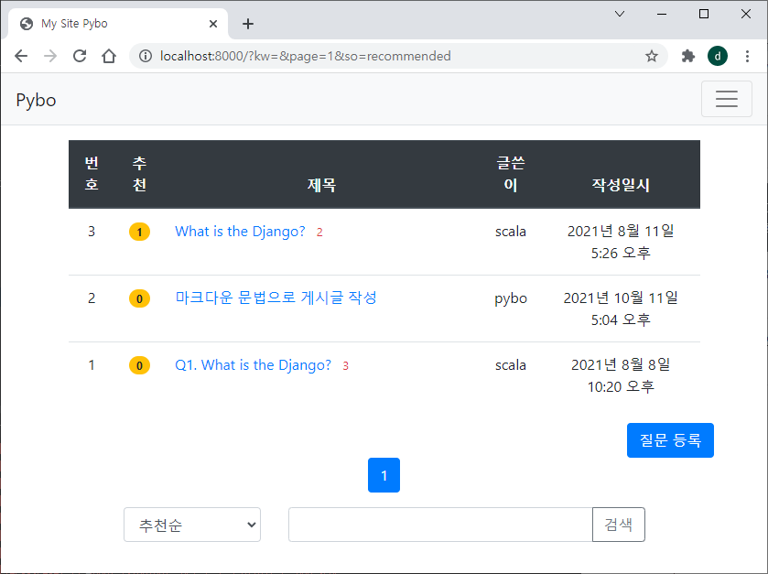Close the My Site Pybo tab
Image resolution: width=768 pixels, height=574 pixels.
213,24
